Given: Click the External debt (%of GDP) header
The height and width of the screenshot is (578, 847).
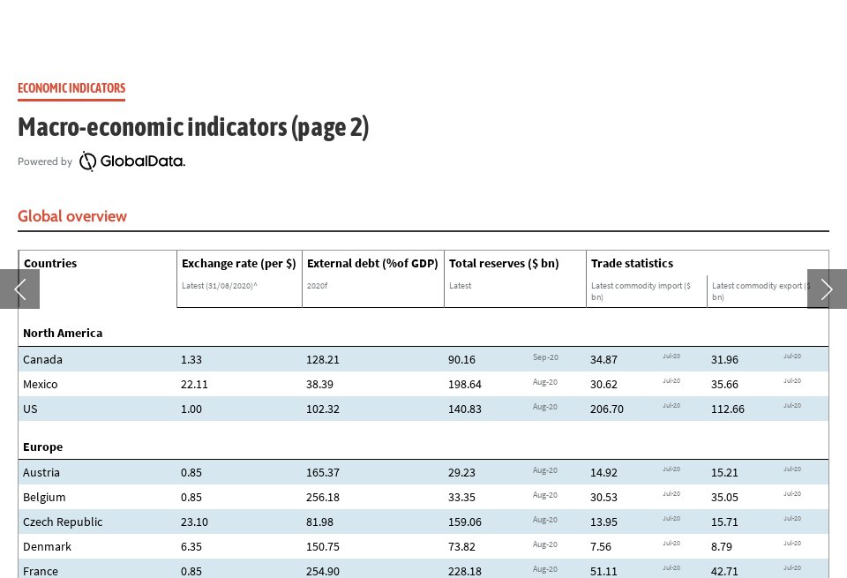Looking at the screenshot, I should pyautogui.click(x=372, y=263).
